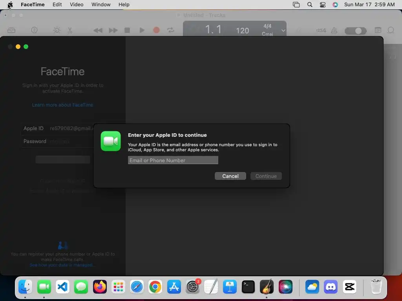Open the FaceTime app menu
Image resolution: width=402 pixels, height=301 pixels.
(x=33, y=5)
